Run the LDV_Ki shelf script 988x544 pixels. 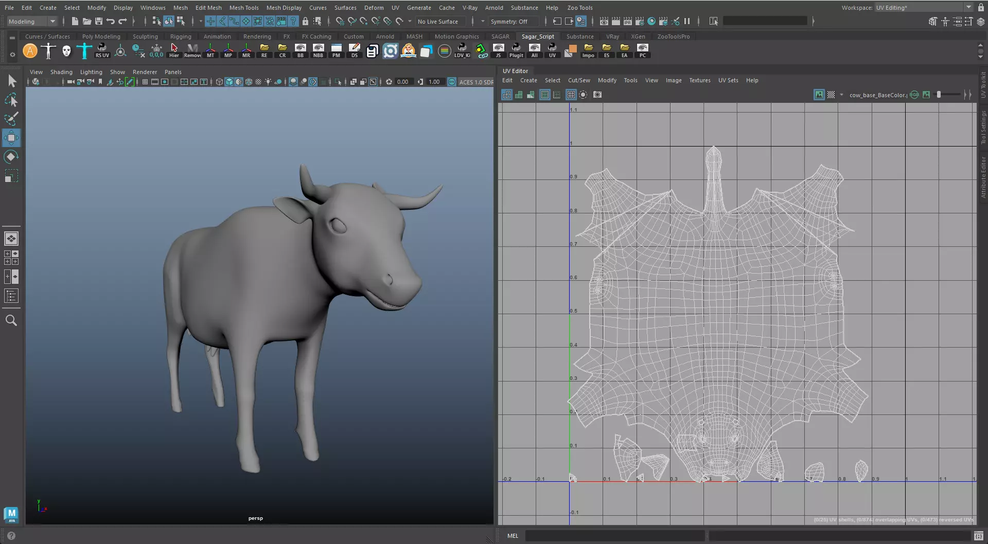(462, 50)
